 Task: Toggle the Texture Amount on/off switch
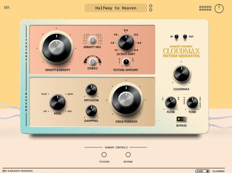[126, 62]
